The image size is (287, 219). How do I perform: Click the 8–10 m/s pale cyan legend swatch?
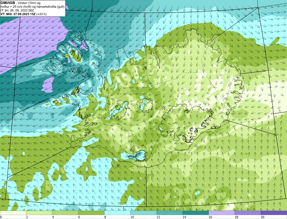(x=117, y=213)
